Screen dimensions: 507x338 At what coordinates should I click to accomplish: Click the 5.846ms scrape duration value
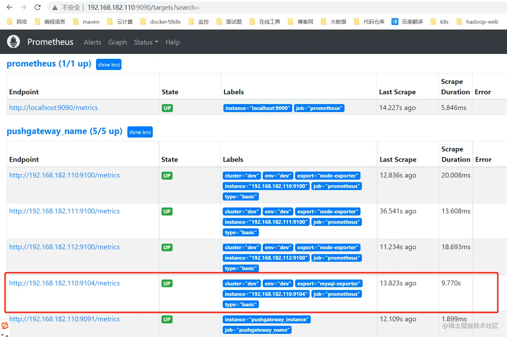pos(454,108)
